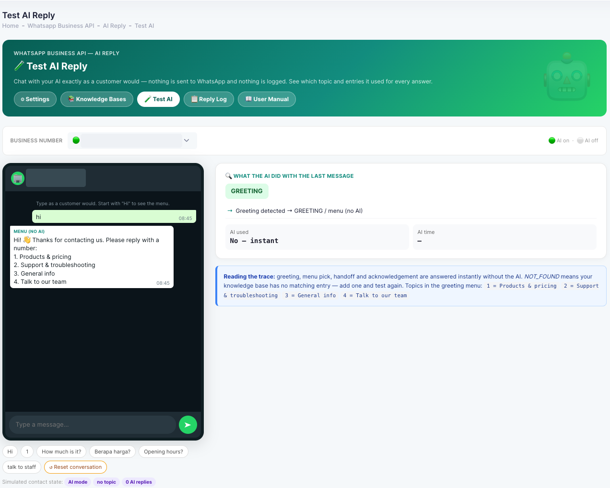The height and width of the screenshot is (488, 610).
Task: Click '4 = Talk to our team' code text
Action: click(x=375, y=296)
